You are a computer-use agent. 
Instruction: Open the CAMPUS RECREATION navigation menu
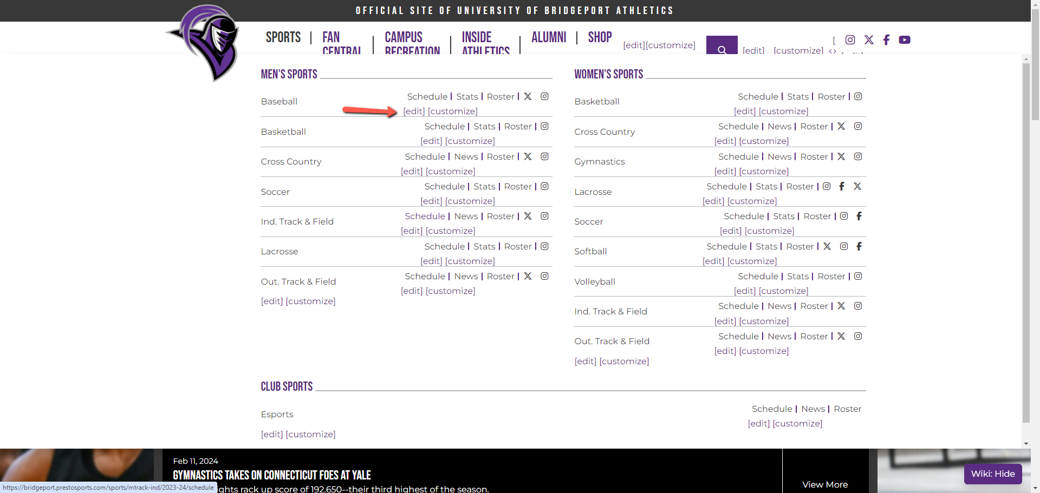[412, 43]
